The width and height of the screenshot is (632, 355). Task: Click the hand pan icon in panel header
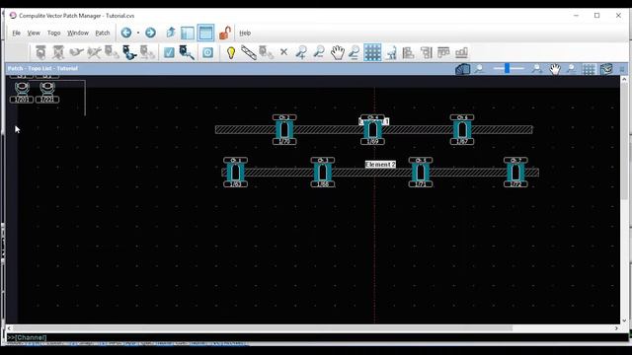click(x=555, y=69)
